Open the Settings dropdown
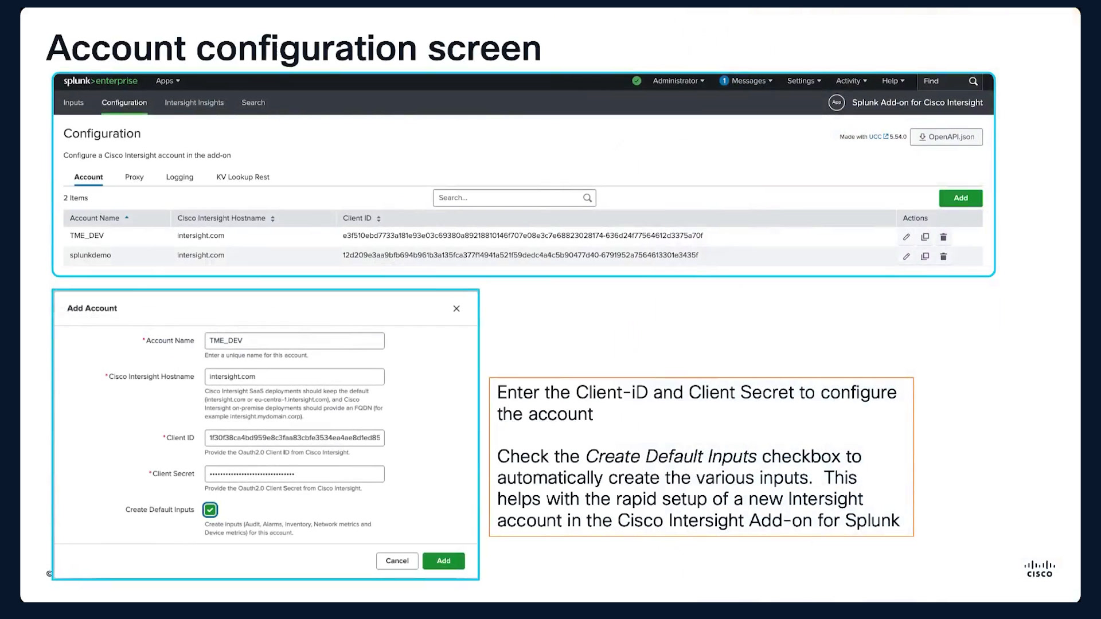Viewport: 1101px width, 619px height. 804,81
